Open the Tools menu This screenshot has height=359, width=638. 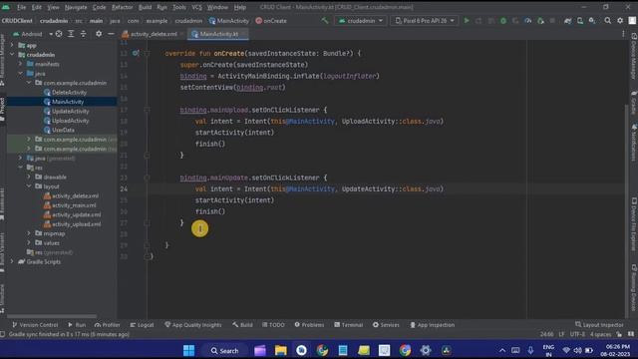pyautogui.click(x=179, y=7)
